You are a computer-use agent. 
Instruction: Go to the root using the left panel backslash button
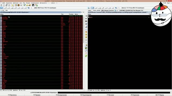[31, 8]
